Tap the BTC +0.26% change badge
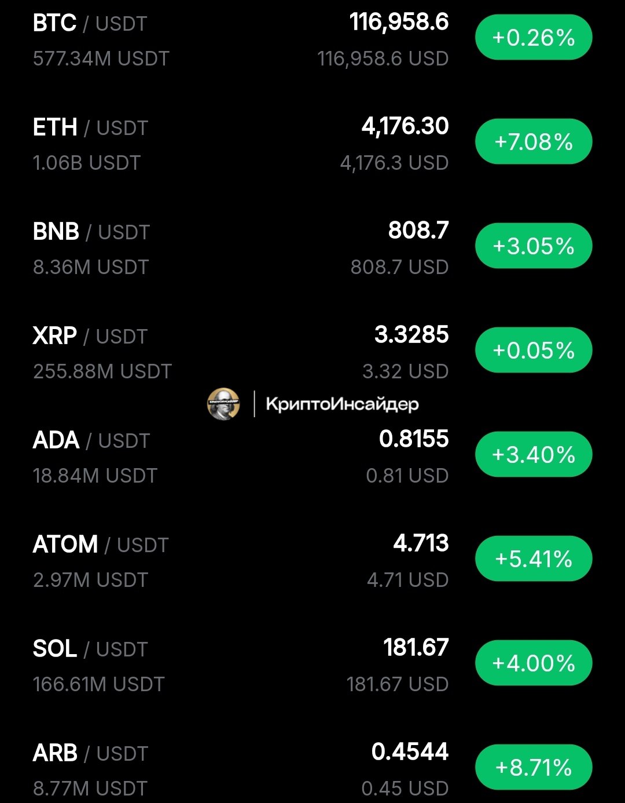This screenshot has height=803, width=625. [534, 38]
